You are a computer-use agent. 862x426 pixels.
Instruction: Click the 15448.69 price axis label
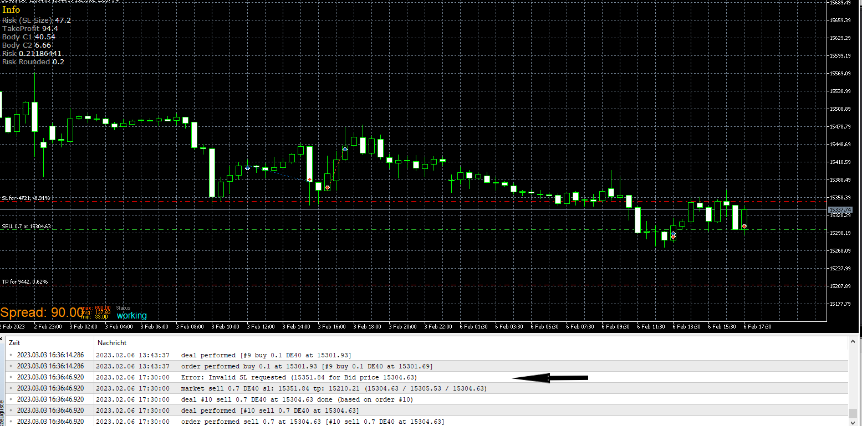click(x=840, y=145)
